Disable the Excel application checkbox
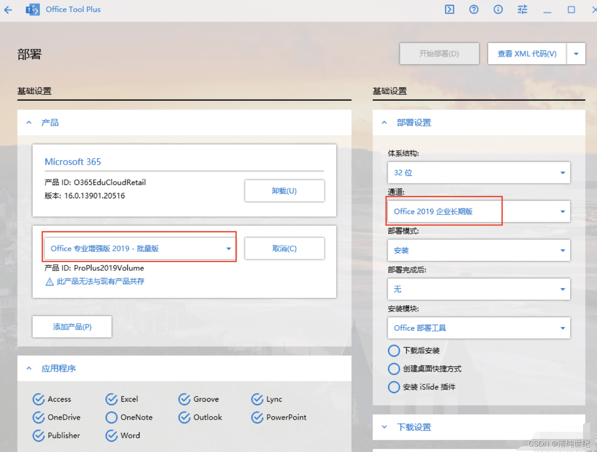Screen dimensions: 597x452 tap(111, 399)
